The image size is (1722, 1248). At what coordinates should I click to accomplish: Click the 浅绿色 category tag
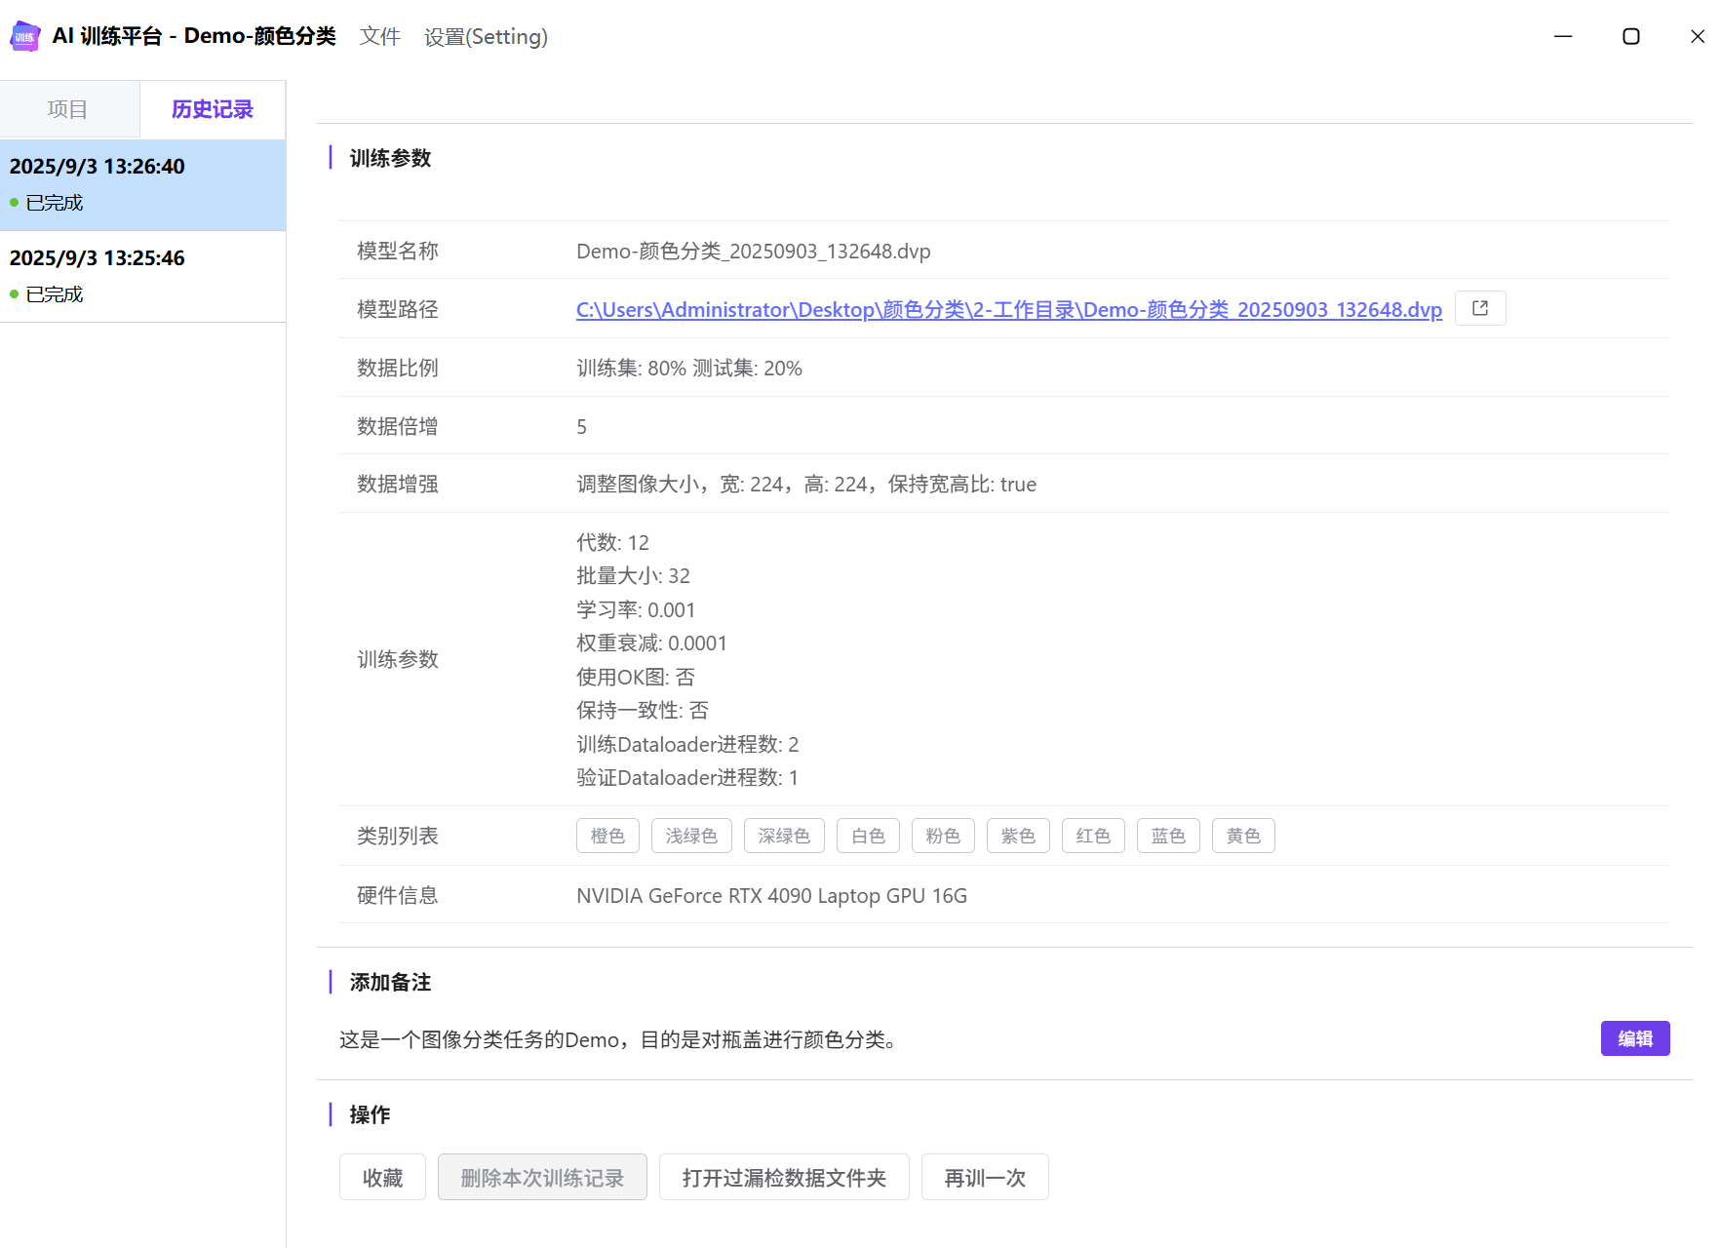(690, 836)
